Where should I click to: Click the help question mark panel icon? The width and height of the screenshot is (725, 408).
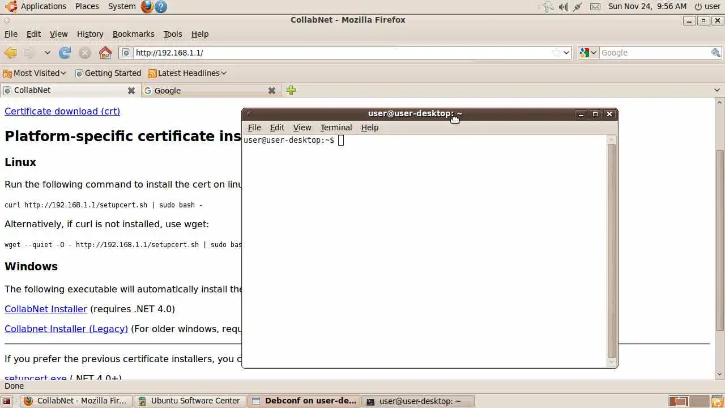point(161,7)
